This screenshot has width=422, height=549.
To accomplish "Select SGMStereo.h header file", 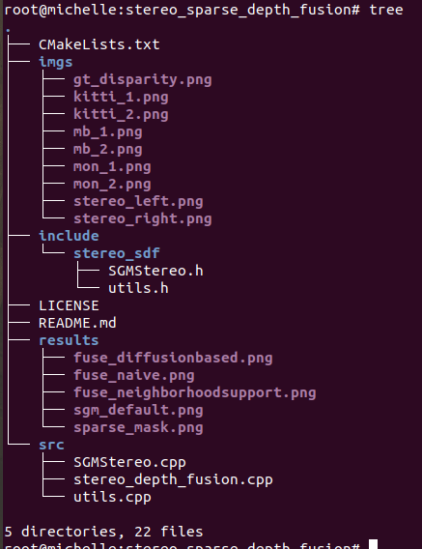I will (155, 271).
